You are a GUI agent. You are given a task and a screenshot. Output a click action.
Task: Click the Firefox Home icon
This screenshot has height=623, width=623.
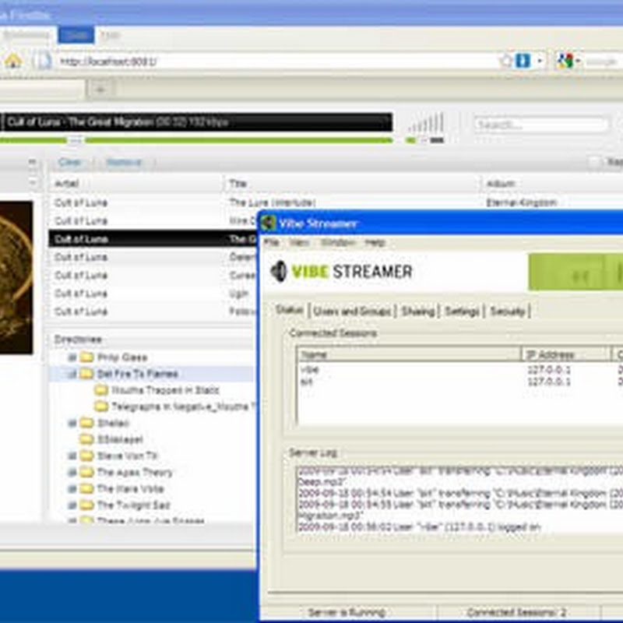13,61
